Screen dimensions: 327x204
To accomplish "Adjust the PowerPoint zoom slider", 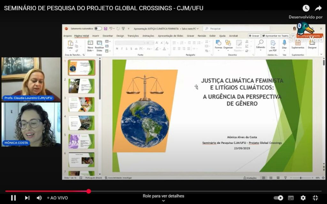I will click(x=302, y=178).
